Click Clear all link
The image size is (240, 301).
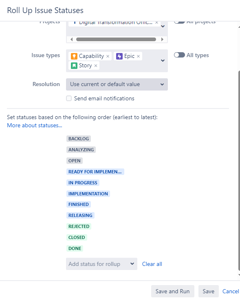pos(152,264)
